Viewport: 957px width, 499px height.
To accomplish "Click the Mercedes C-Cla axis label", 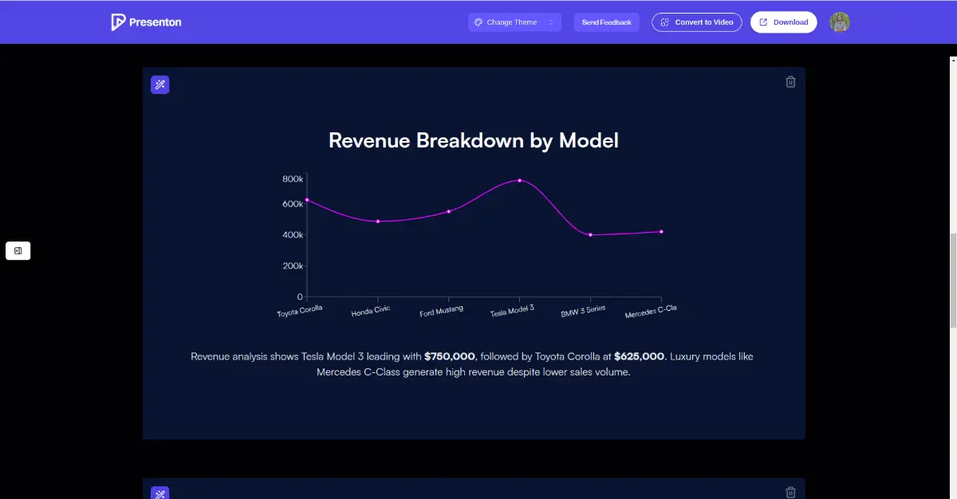I will [x=651, y=312].
